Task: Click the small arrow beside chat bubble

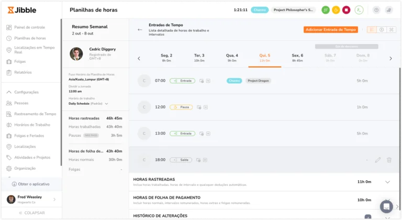Action: tap(397, 206)
